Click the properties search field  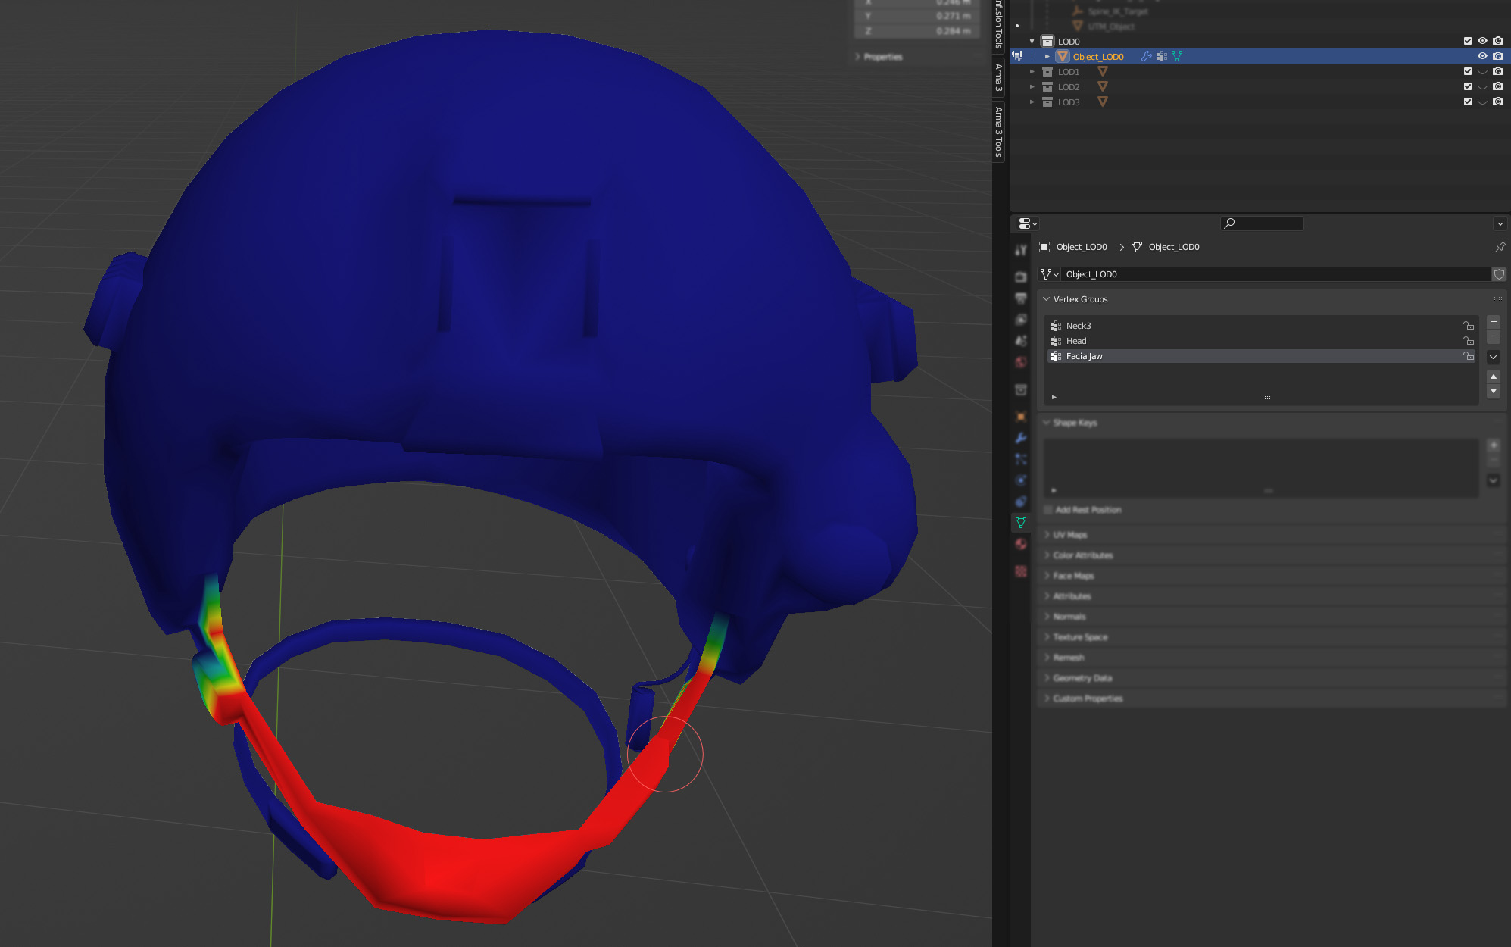point(1263,223)
